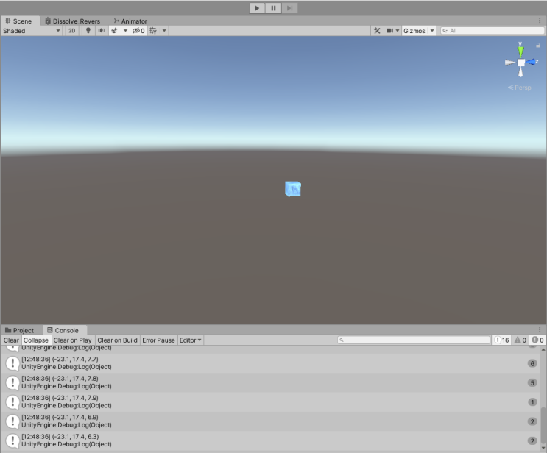Screen dimensions: 547x453
Task: Focus the Console search field
Action: tap(414, 340)
